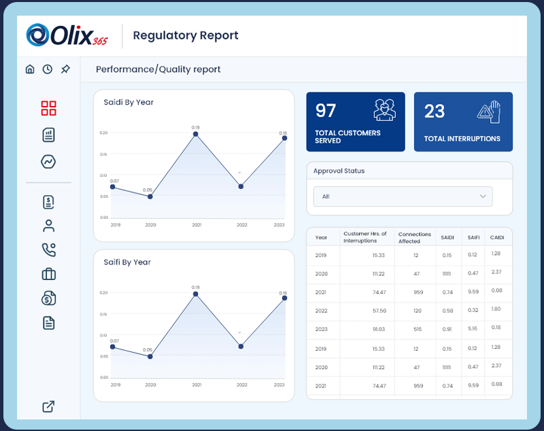Screen dimensions: 544x431
Task: Select the SAIDI column header in table
Action: tap(447, 237)
